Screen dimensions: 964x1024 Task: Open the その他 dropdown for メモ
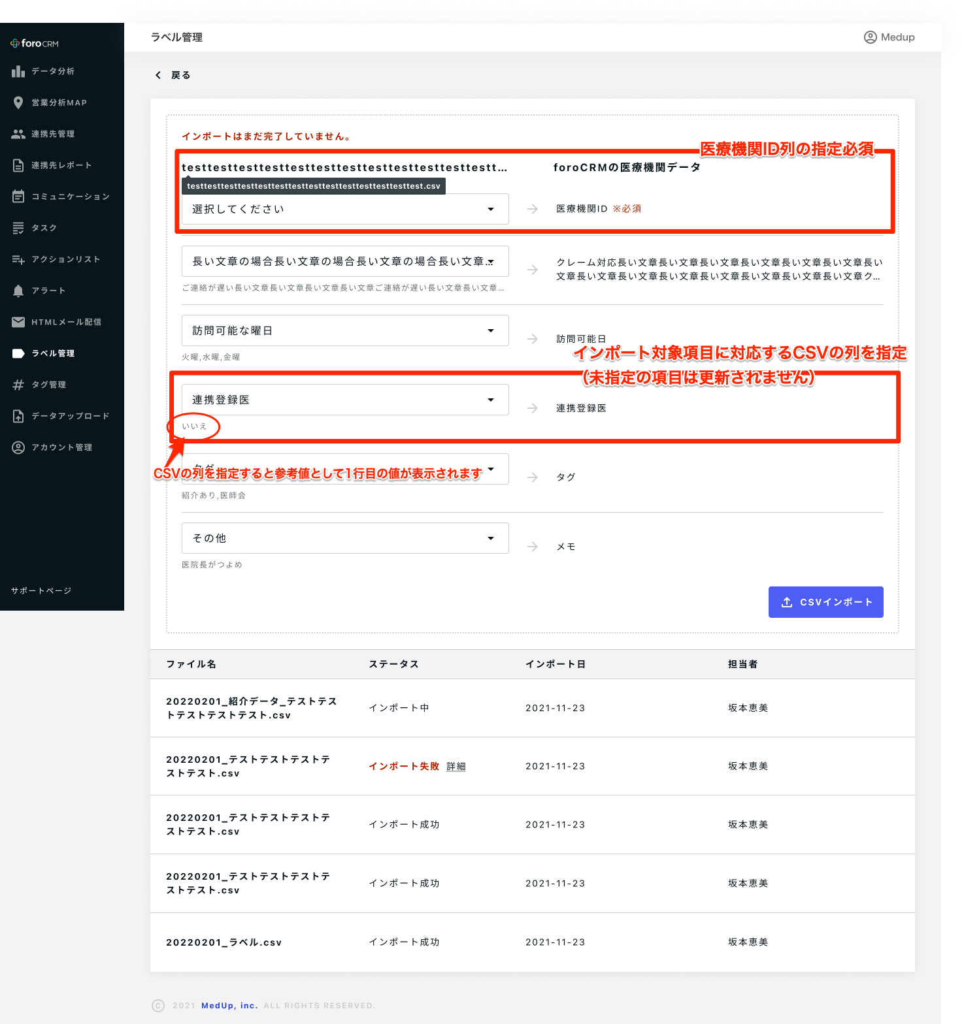pos(345,538)
